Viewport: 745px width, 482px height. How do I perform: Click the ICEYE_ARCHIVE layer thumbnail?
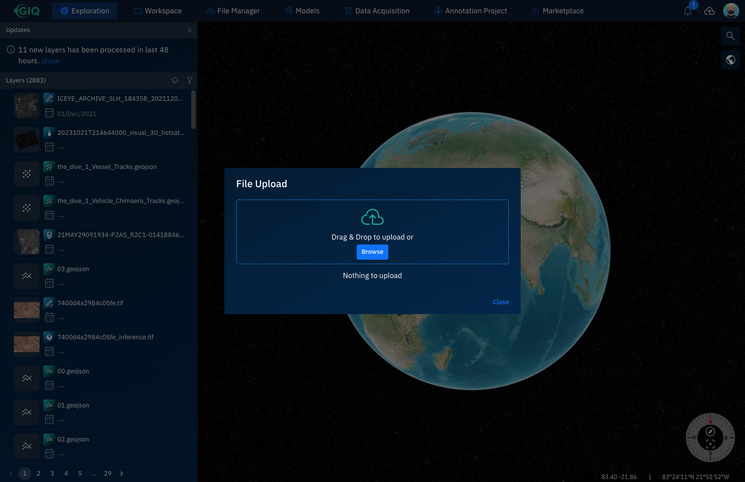coord(27,106)
